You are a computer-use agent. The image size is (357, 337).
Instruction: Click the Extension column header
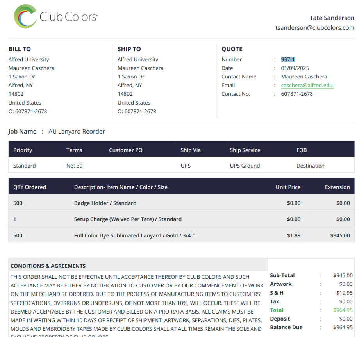coord(337,187)
